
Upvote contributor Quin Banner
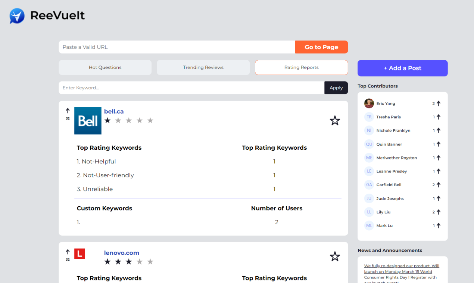(x=439, y=144)
